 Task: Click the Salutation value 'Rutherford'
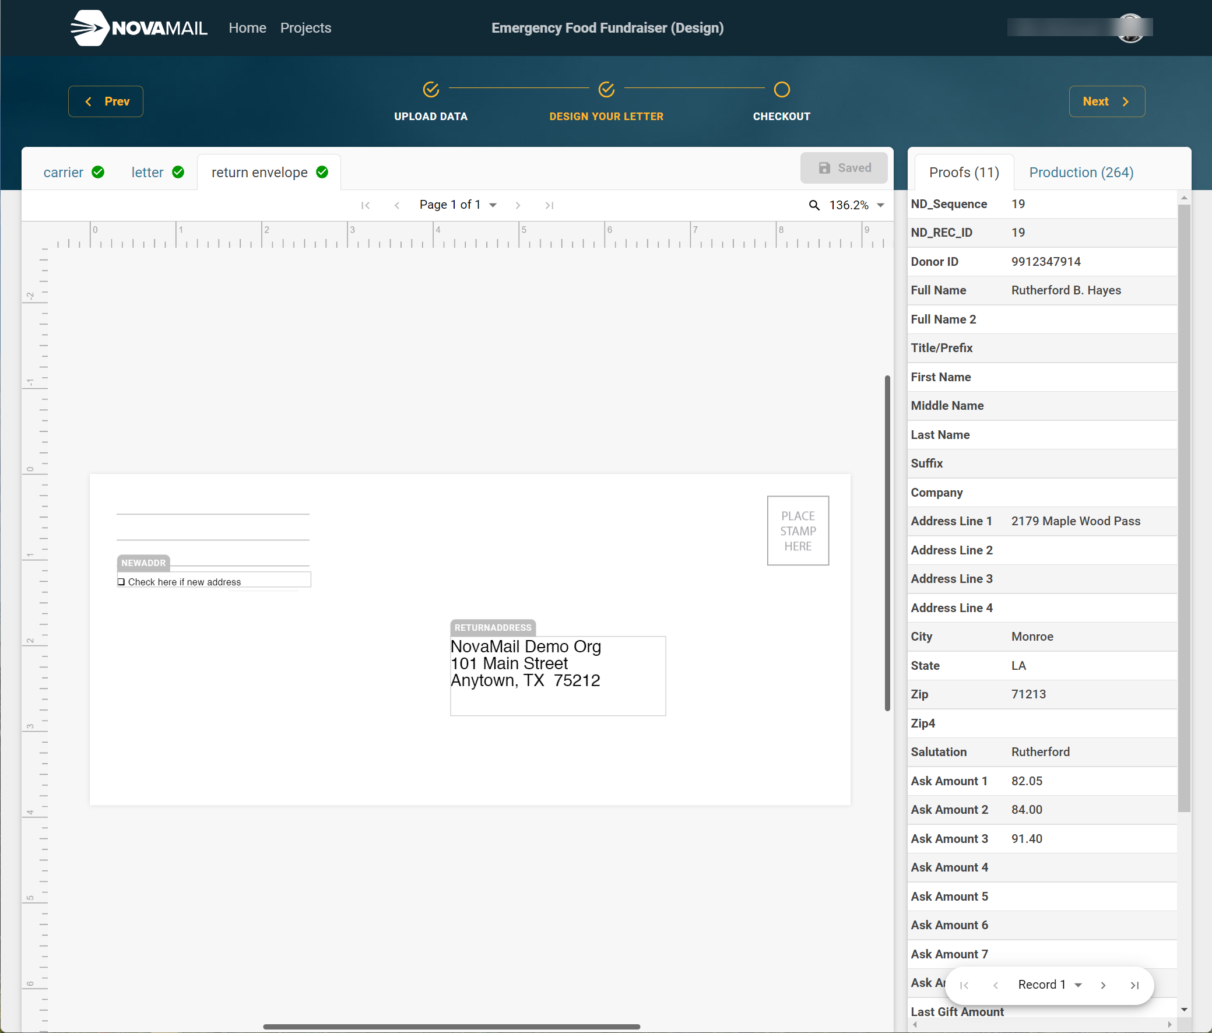pyautogui.click(x=1040, y=751)
